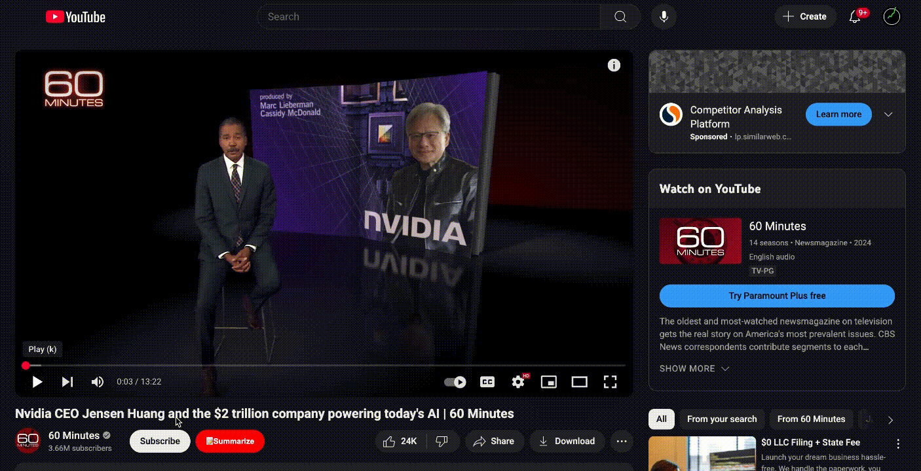Screen dimensions: 921x471
Task: Toggle autoplay off
Action: [x=455, y=381]
